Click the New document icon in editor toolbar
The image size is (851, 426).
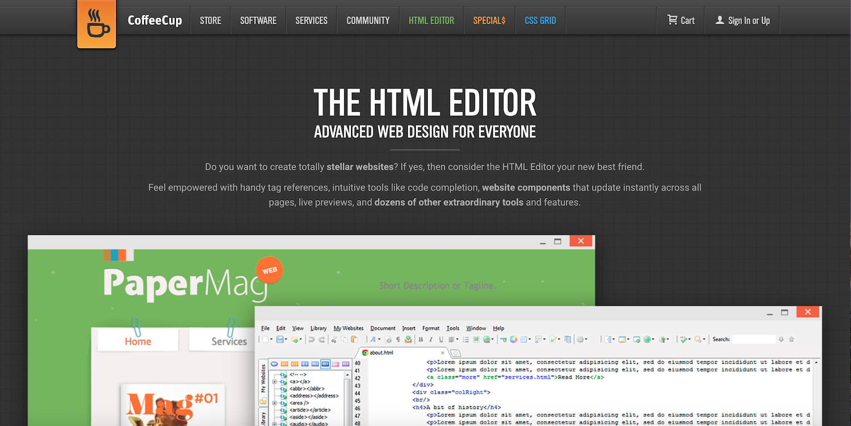[265, 339]
